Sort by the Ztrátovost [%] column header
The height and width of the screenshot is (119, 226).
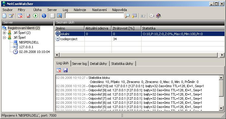[126, 28]
